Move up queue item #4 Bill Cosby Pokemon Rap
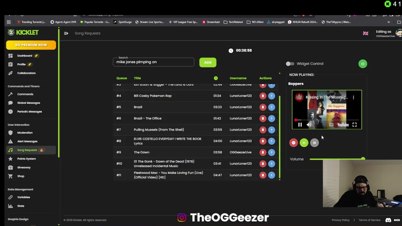This screenshot has height=226, width=402. pyautogui.click(x=272, y=96)
